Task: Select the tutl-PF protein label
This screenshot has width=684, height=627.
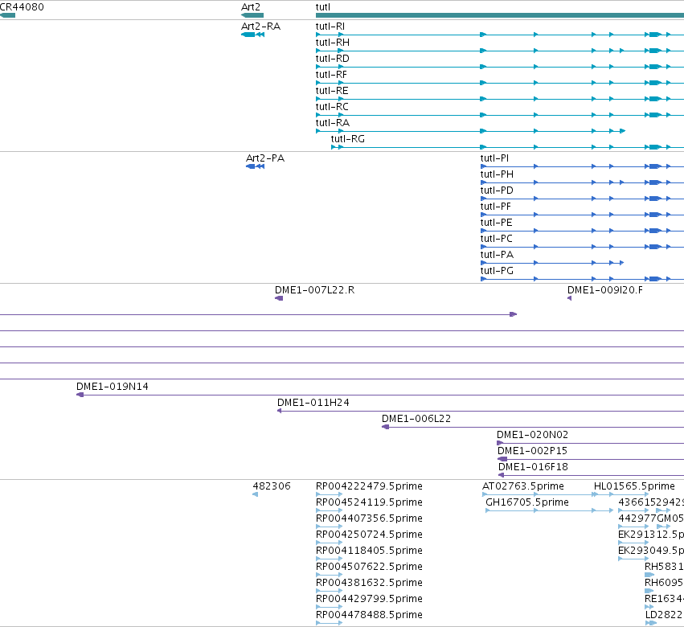Action: click(496, 207)
